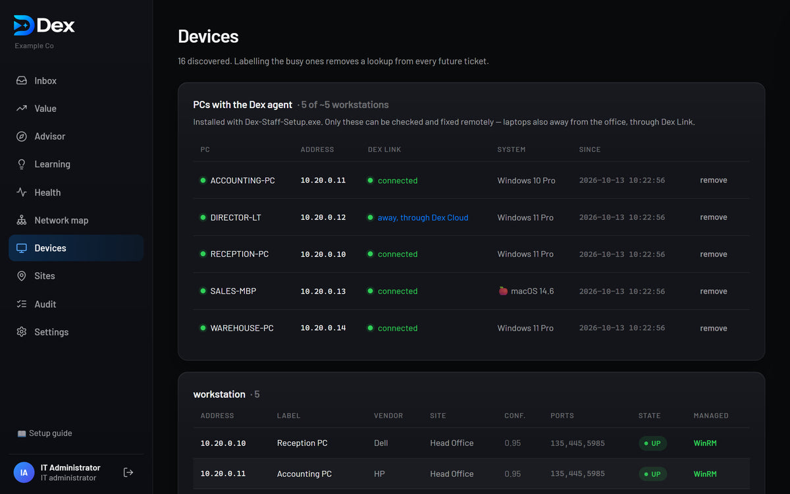The width and height of the screenshot is (790, 494).
Task: Open the Inbox menu item
Action: point(76,80)
